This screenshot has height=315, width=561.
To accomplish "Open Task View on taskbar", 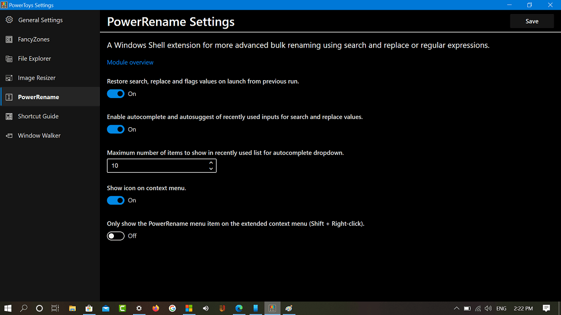I will click(x=55, y=308).
